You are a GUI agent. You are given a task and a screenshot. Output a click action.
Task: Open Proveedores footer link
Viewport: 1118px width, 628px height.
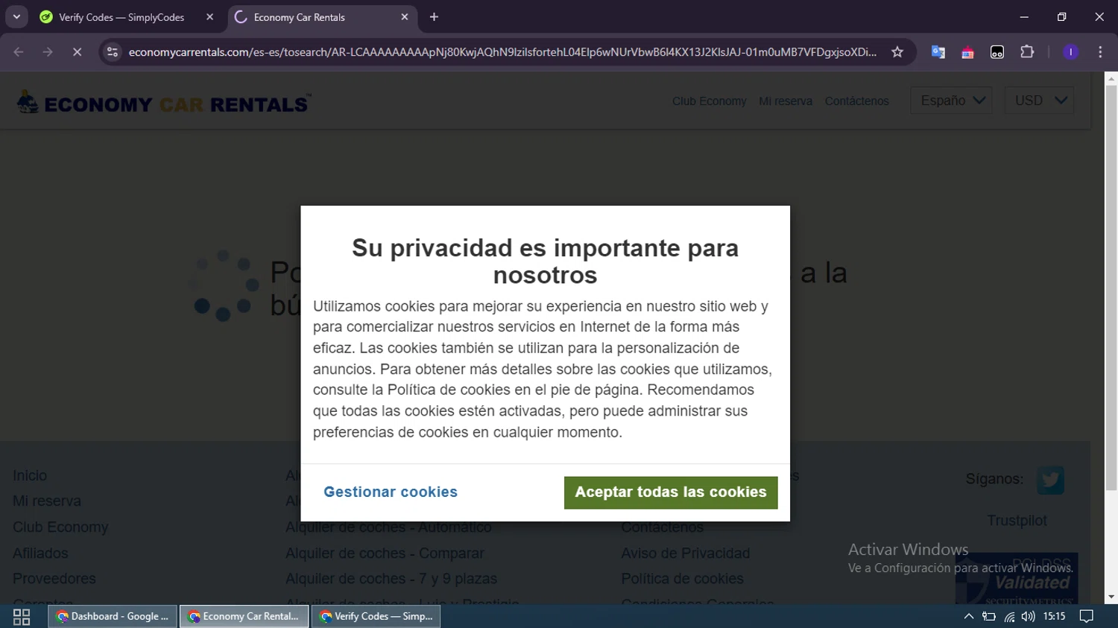(x=54, y=579)
